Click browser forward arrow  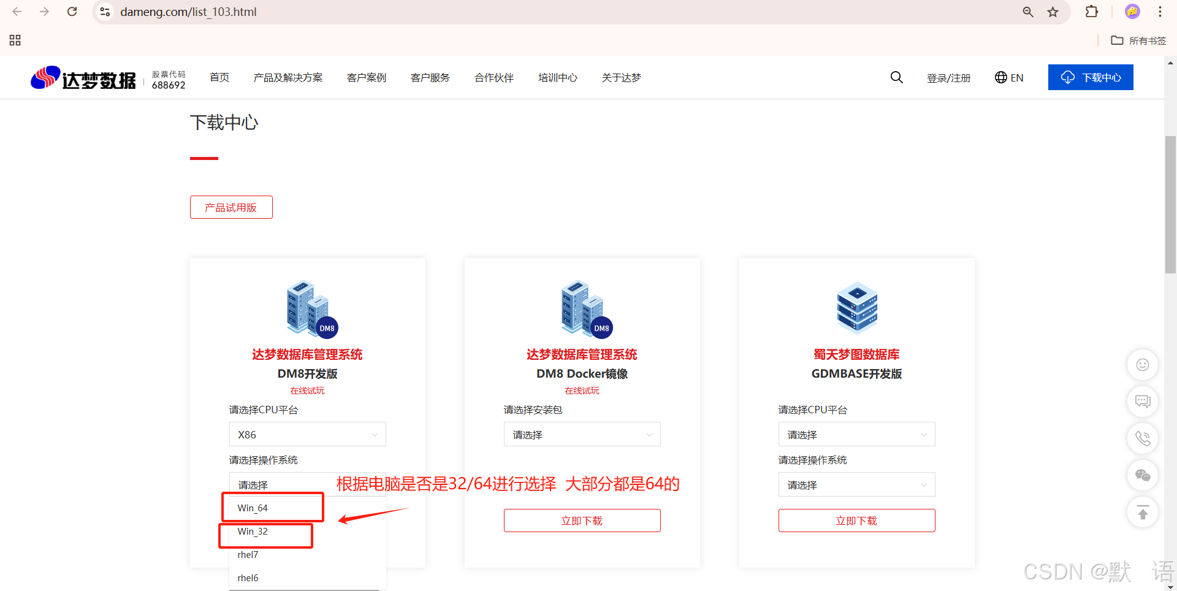click(44, 12)
